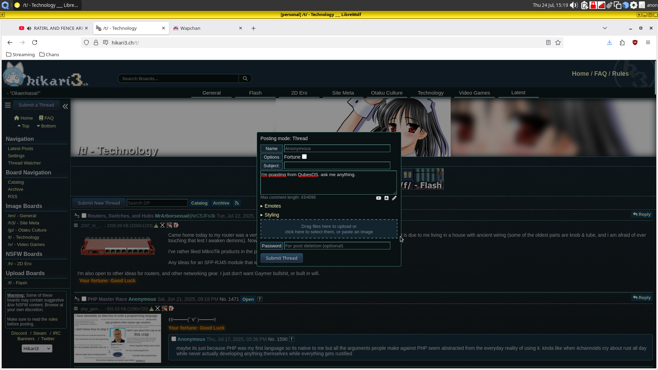
Task: Click the Yandex reverse image search icon
Action: [x=176, y=225]
